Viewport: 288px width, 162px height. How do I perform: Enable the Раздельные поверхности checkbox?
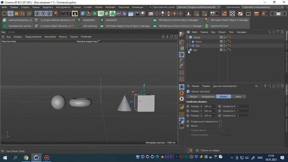220,121
